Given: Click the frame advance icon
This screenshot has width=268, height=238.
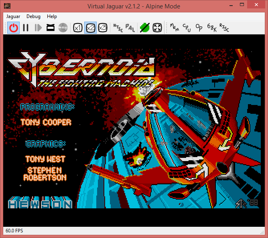Looking at the screenshot, I should [x=38, y=28].
